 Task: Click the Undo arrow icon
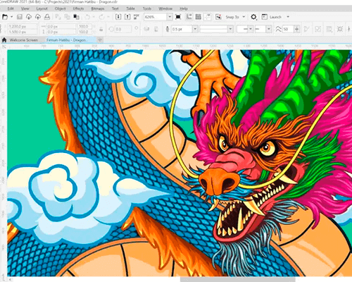coord(87,17)
